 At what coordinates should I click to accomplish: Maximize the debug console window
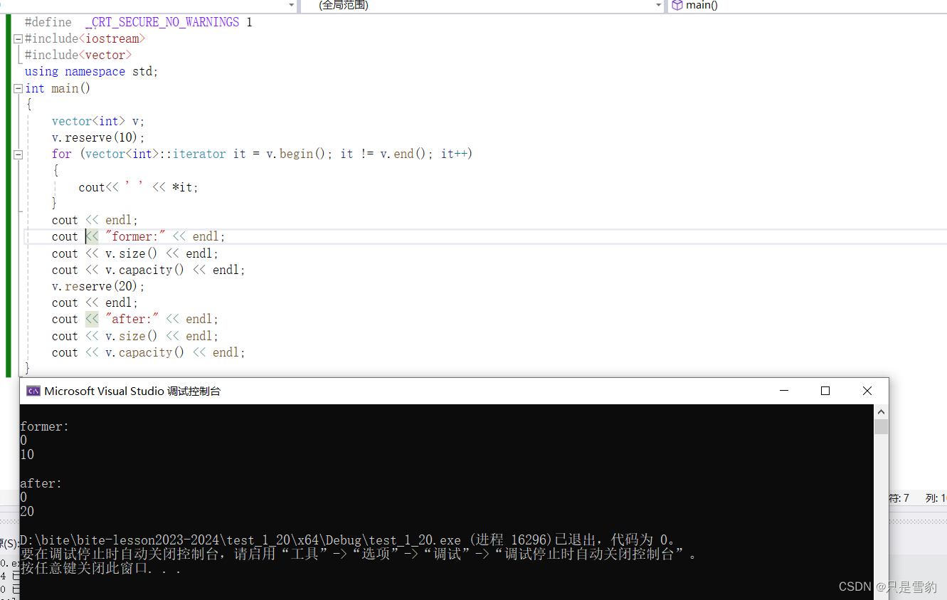[825, 391]
